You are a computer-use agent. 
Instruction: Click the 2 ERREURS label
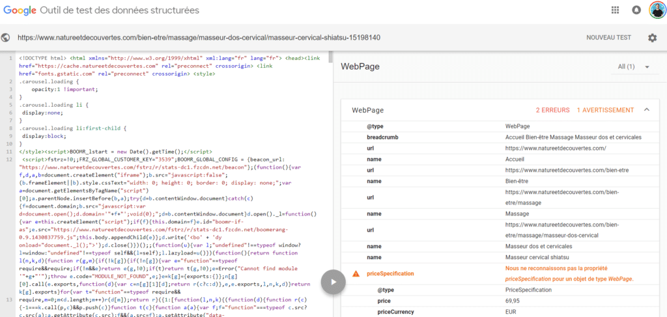click(552, 110)
